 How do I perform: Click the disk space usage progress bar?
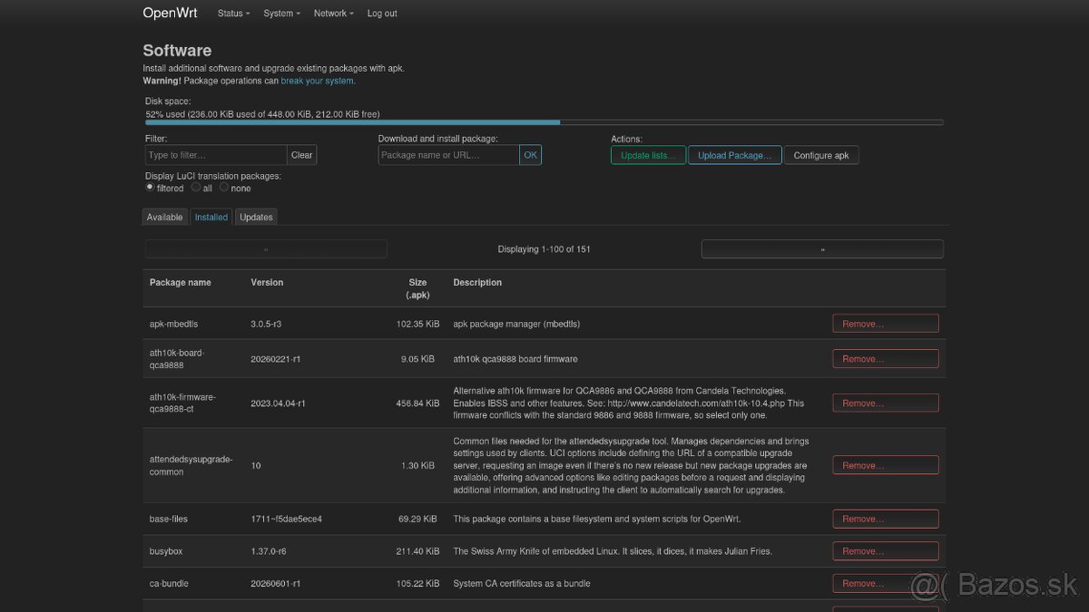pos(544,122)
